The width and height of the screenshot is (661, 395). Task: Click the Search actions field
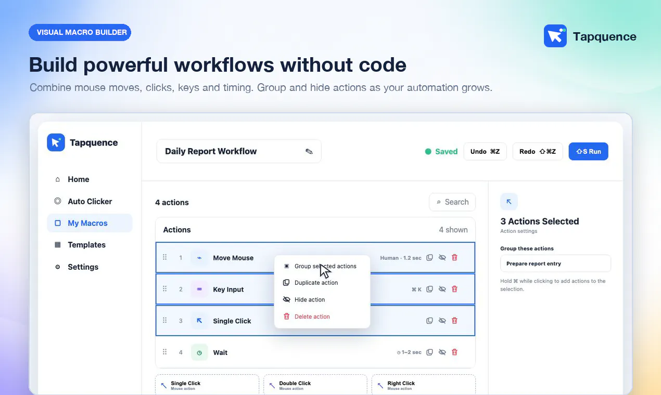click(x=452, y=202)
